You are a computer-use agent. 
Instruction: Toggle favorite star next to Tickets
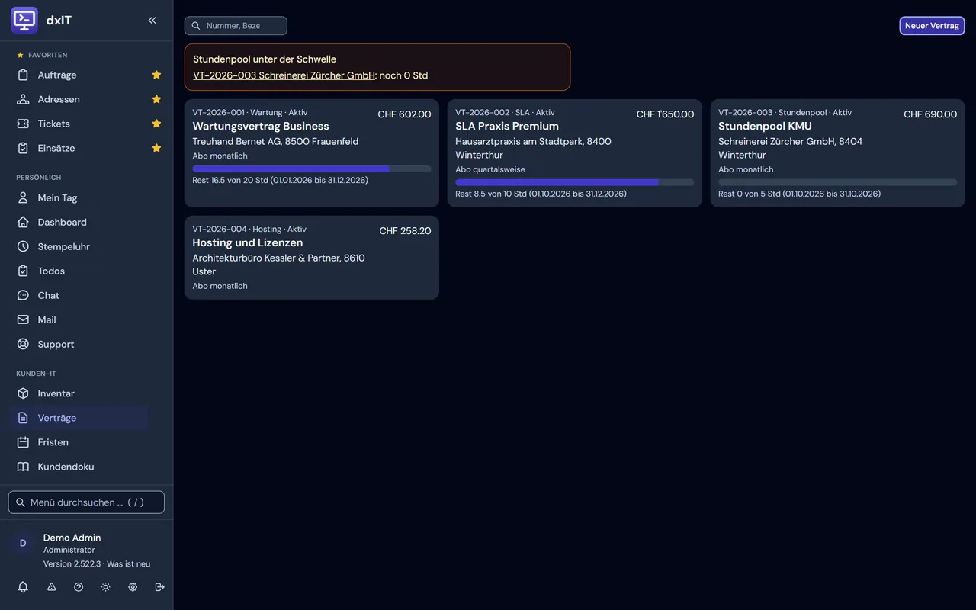tap(156, 124)
